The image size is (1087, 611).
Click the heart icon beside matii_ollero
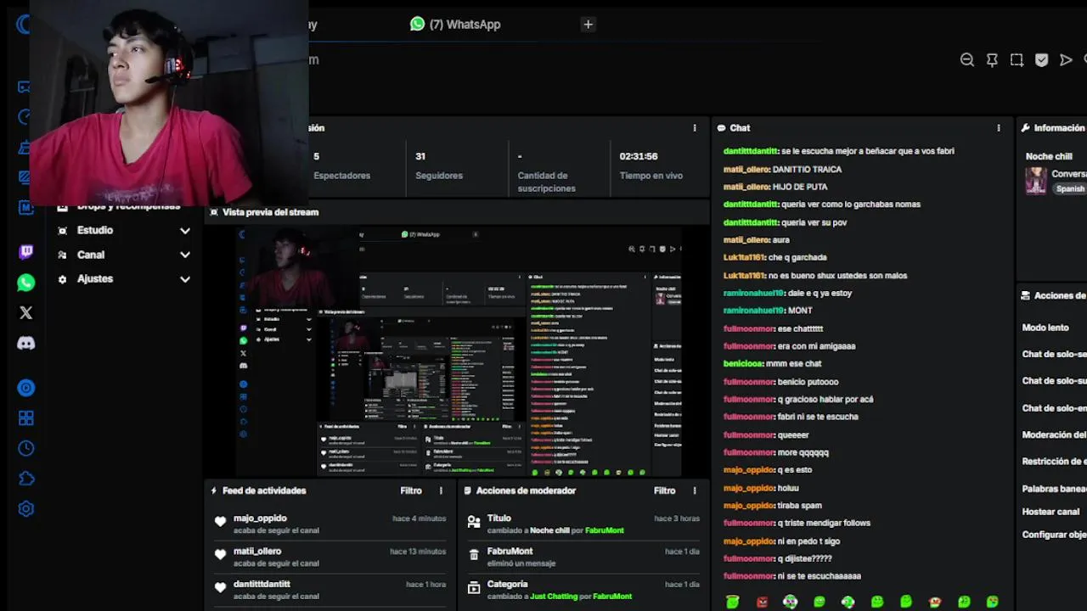221,556
